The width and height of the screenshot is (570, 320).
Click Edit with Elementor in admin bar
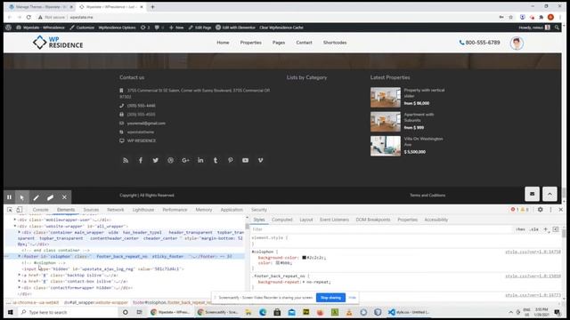click(235, 28)
